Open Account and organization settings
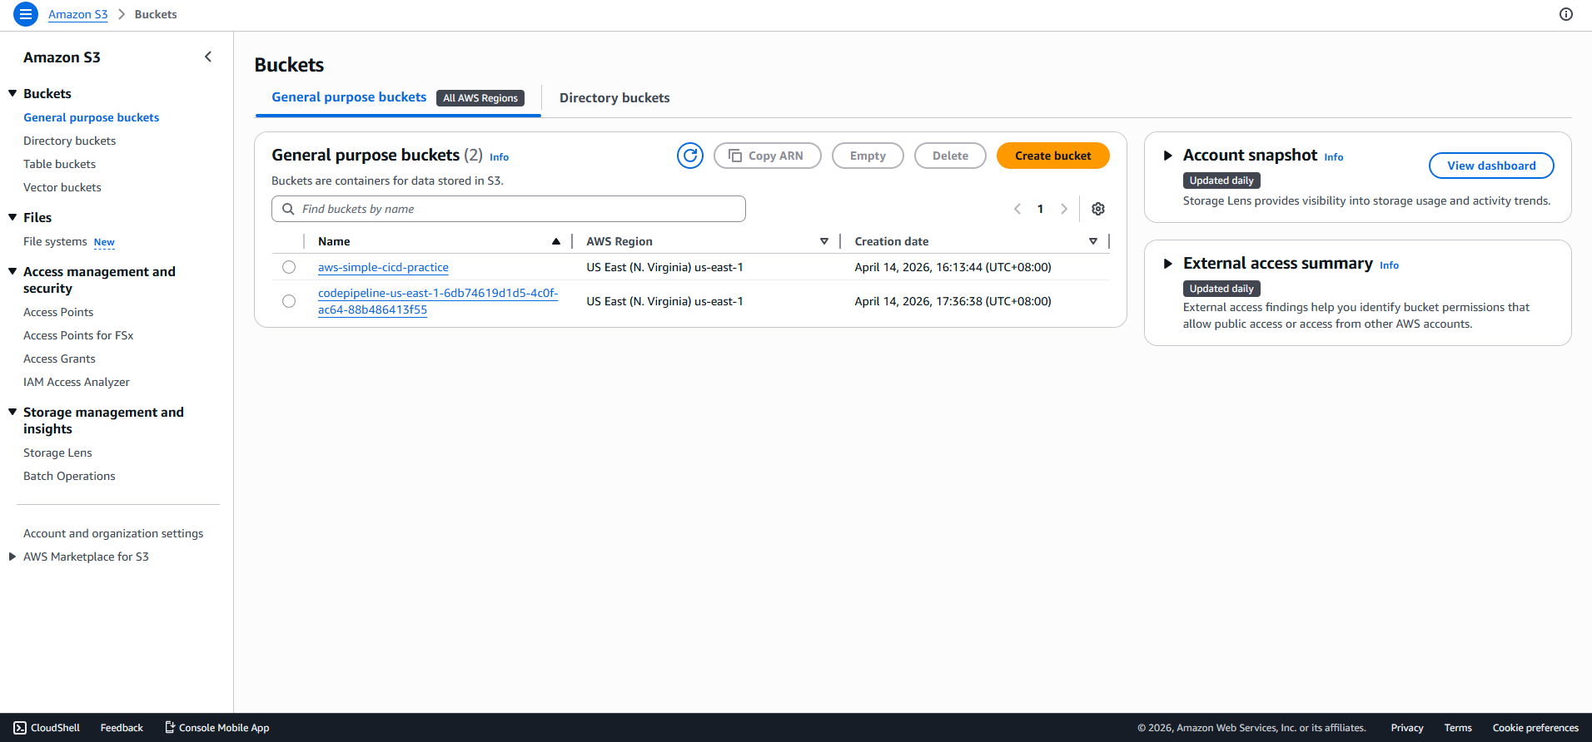Viewport: 1592px width, 742px height. (x=113, y=533)
